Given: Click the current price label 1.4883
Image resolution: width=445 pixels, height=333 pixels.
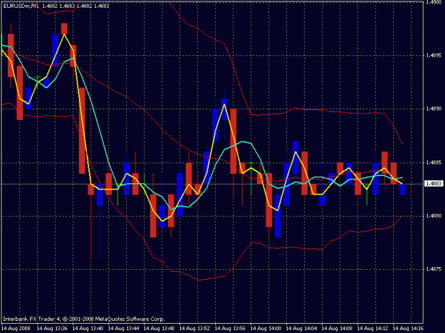Looking at the screenshot, I should click(x=434, y=184).
